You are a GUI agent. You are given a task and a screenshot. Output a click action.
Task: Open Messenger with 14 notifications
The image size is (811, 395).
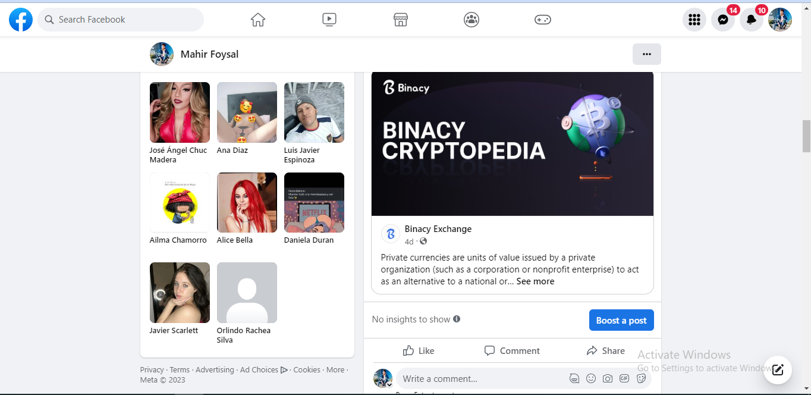(x=723, y=20)
